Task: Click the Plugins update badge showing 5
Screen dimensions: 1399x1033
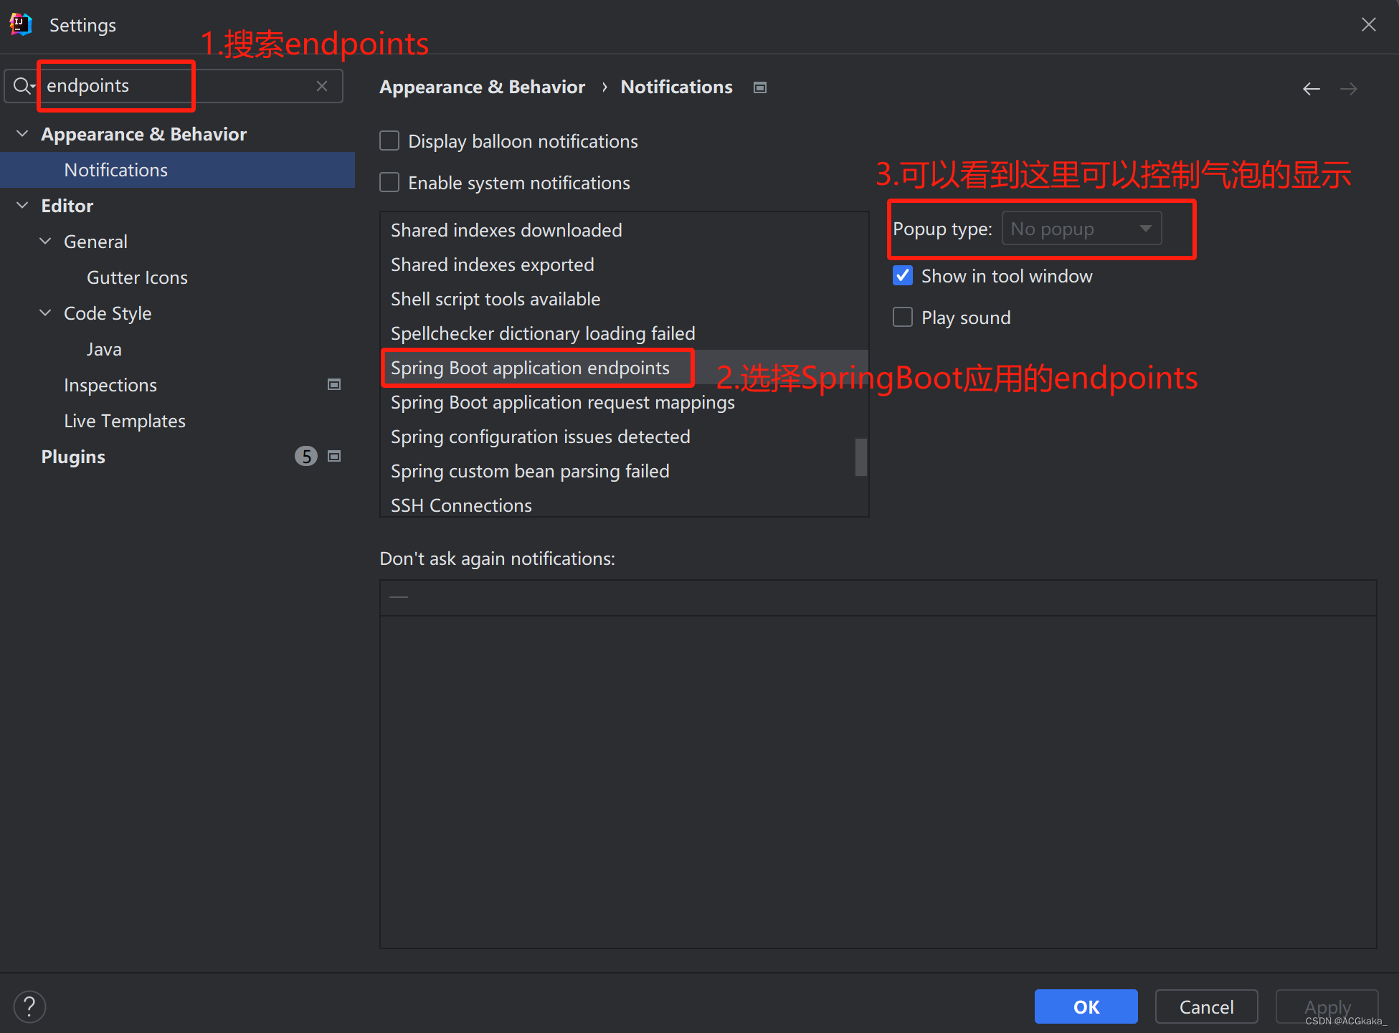Action: (x=306, y=457)
